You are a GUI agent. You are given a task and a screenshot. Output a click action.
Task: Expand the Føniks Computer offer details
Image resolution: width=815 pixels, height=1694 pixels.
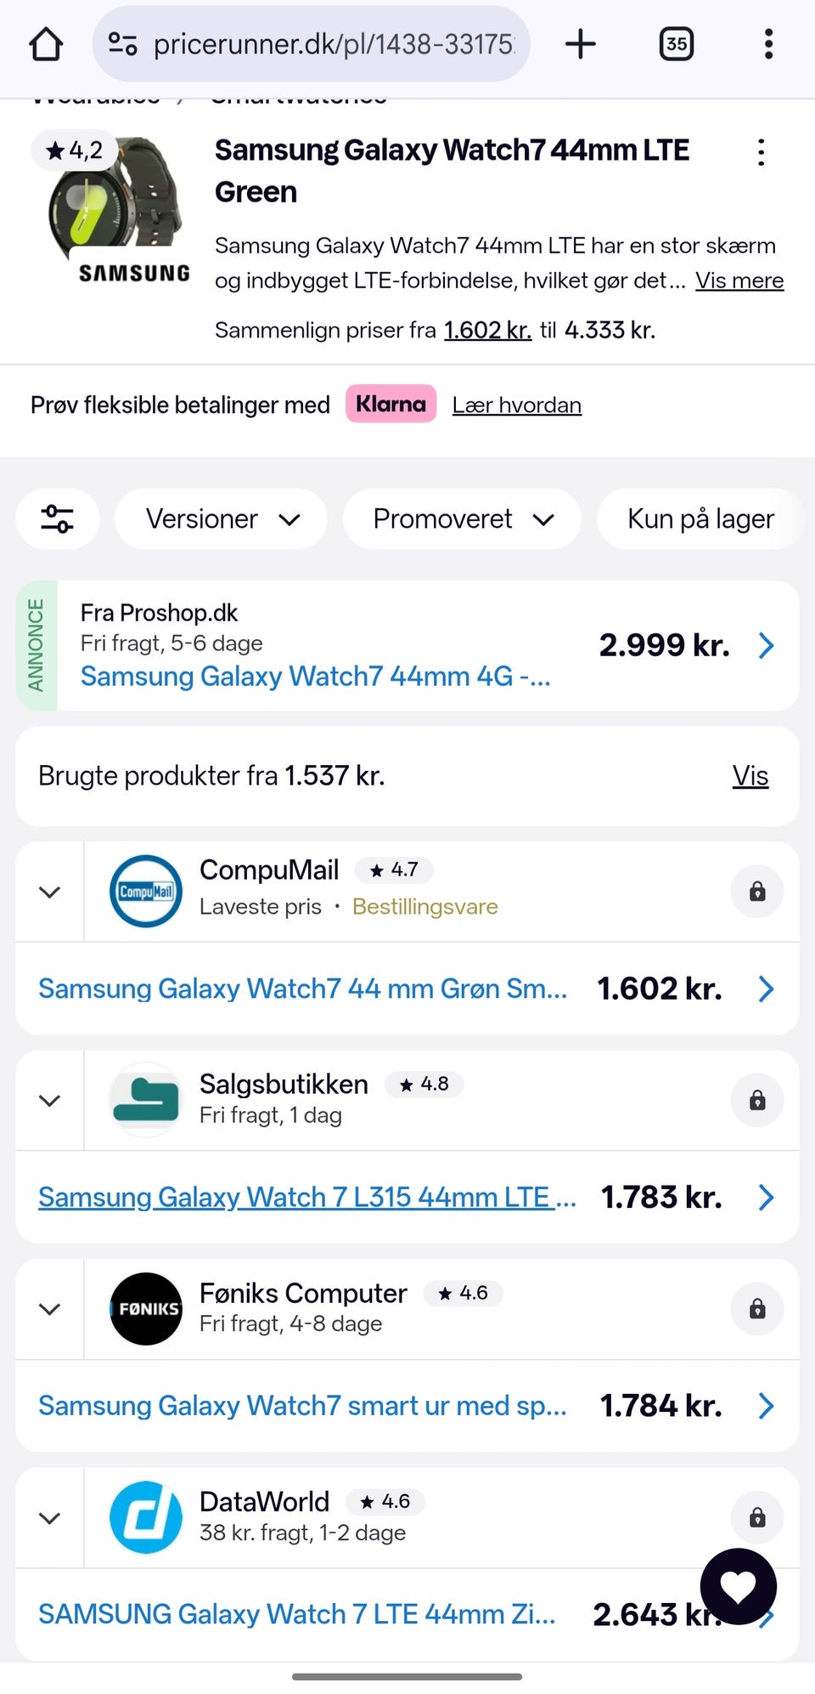pos(50,1309)
